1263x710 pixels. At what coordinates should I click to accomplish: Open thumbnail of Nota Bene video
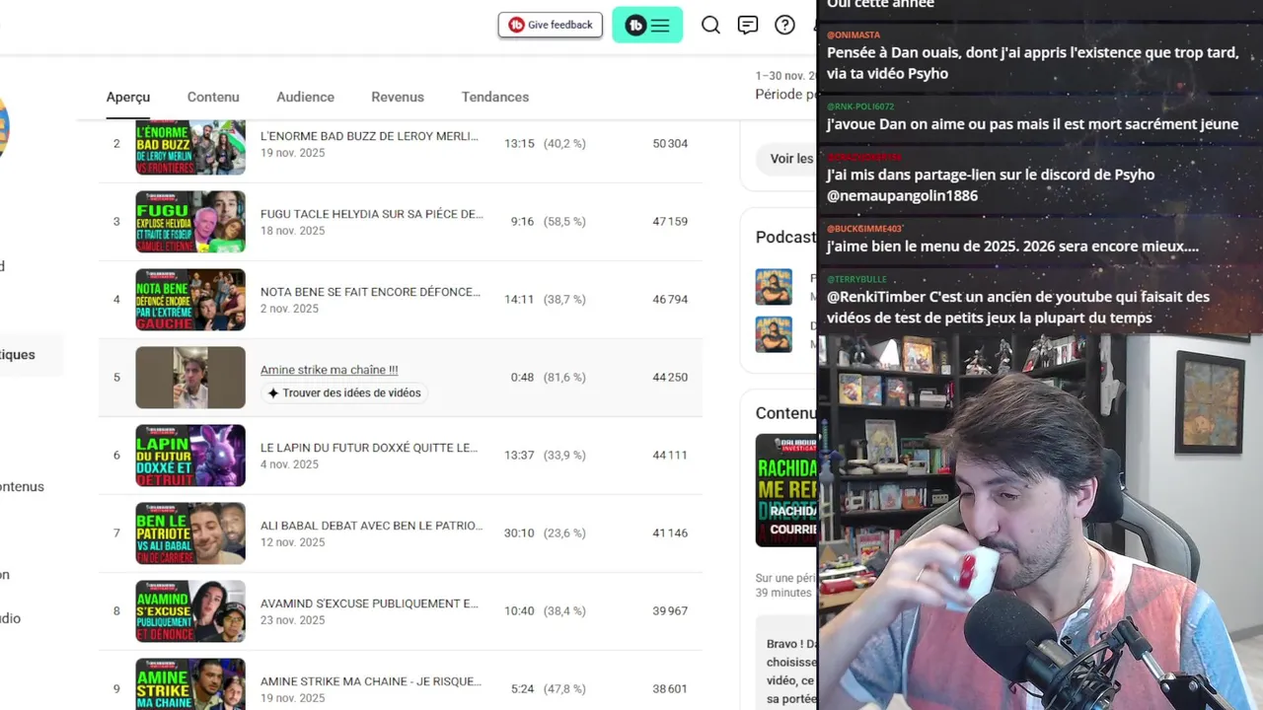click(x=190, y=300)
